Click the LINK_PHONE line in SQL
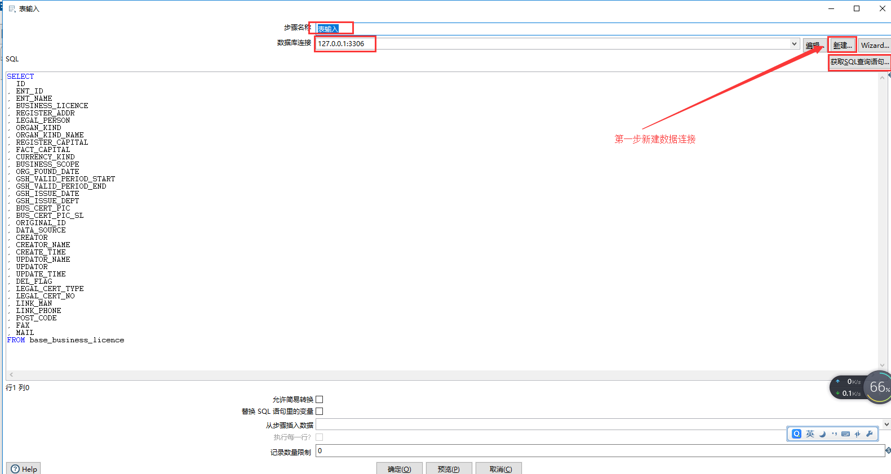891x474 pixels. tap(38, 311)
